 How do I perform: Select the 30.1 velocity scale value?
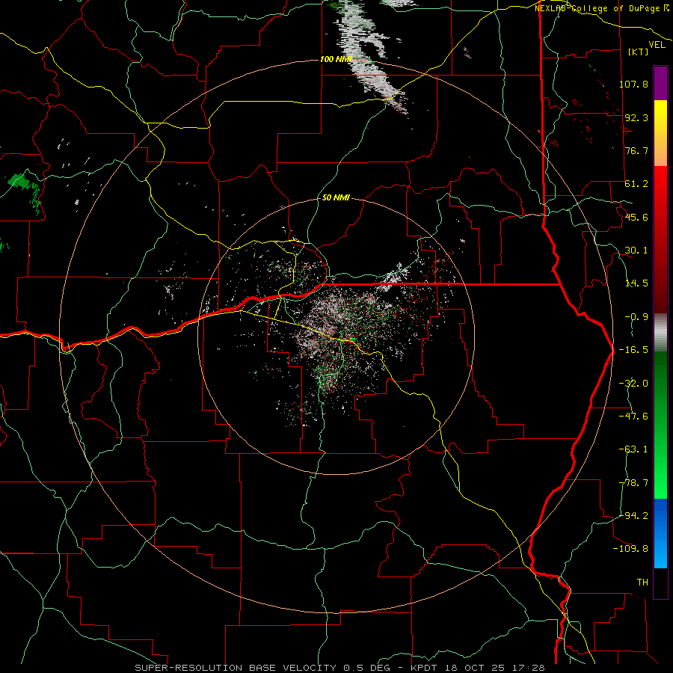coord(636,251)
